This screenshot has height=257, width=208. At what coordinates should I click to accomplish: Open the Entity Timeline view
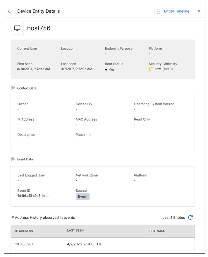point(176,11)
